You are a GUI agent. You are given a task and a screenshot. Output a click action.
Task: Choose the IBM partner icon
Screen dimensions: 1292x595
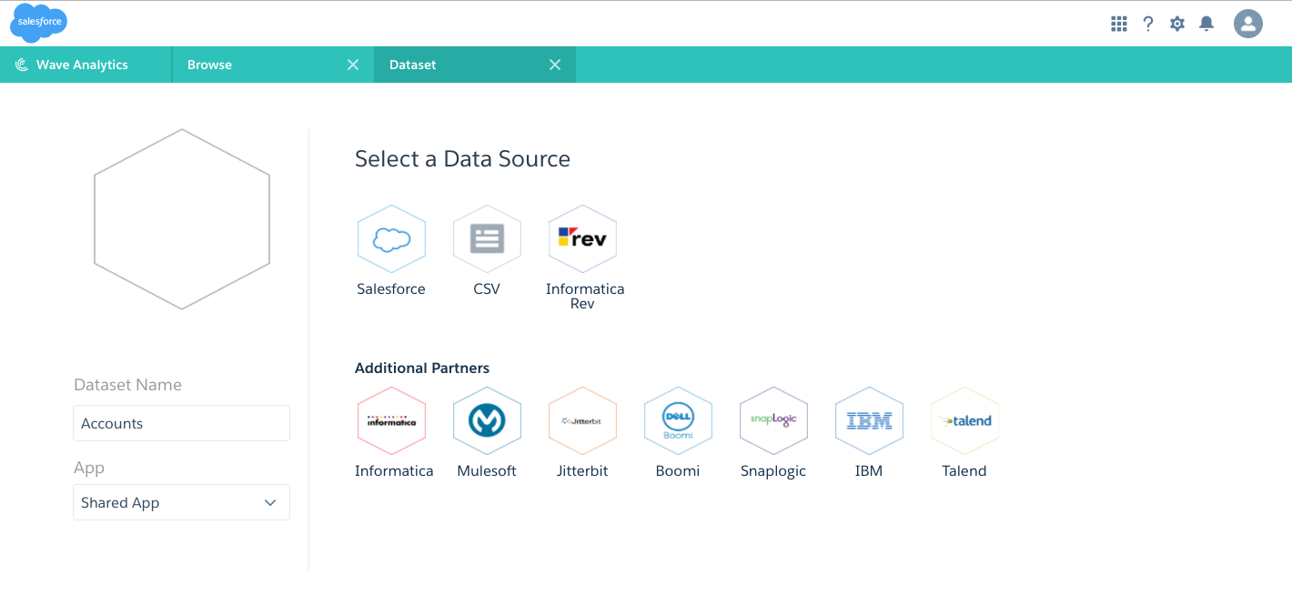(869, 420)
